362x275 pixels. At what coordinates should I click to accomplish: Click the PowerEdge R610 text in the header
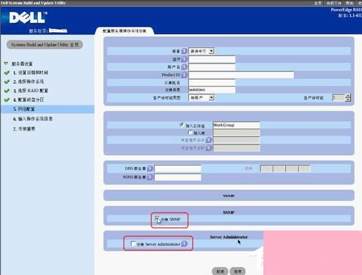(x=346, y=10)
